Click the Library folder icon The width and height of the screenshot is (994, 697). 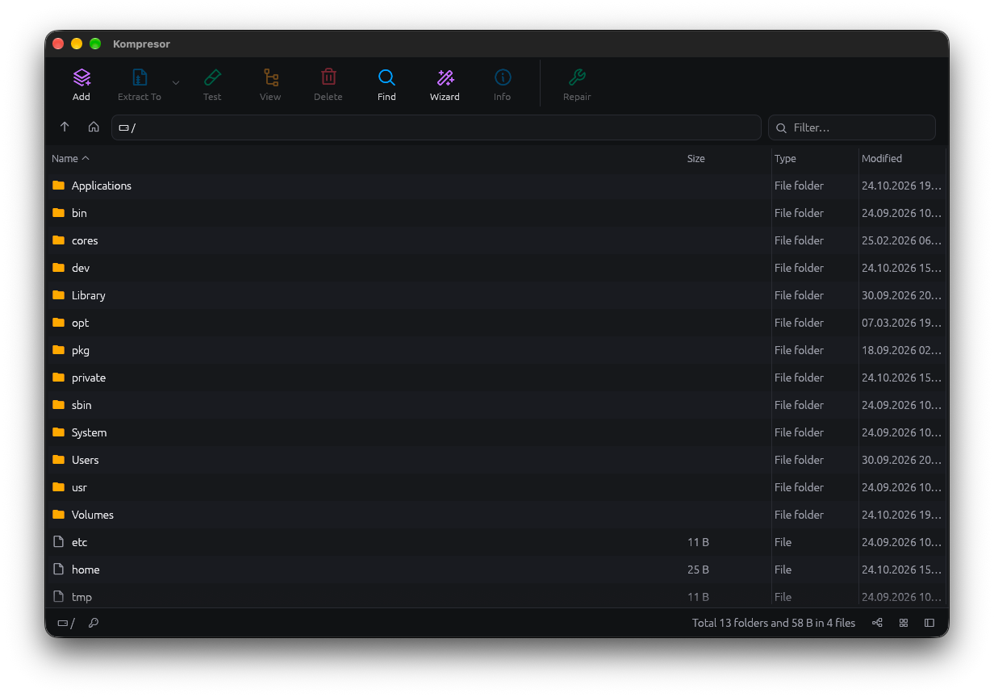58,294
